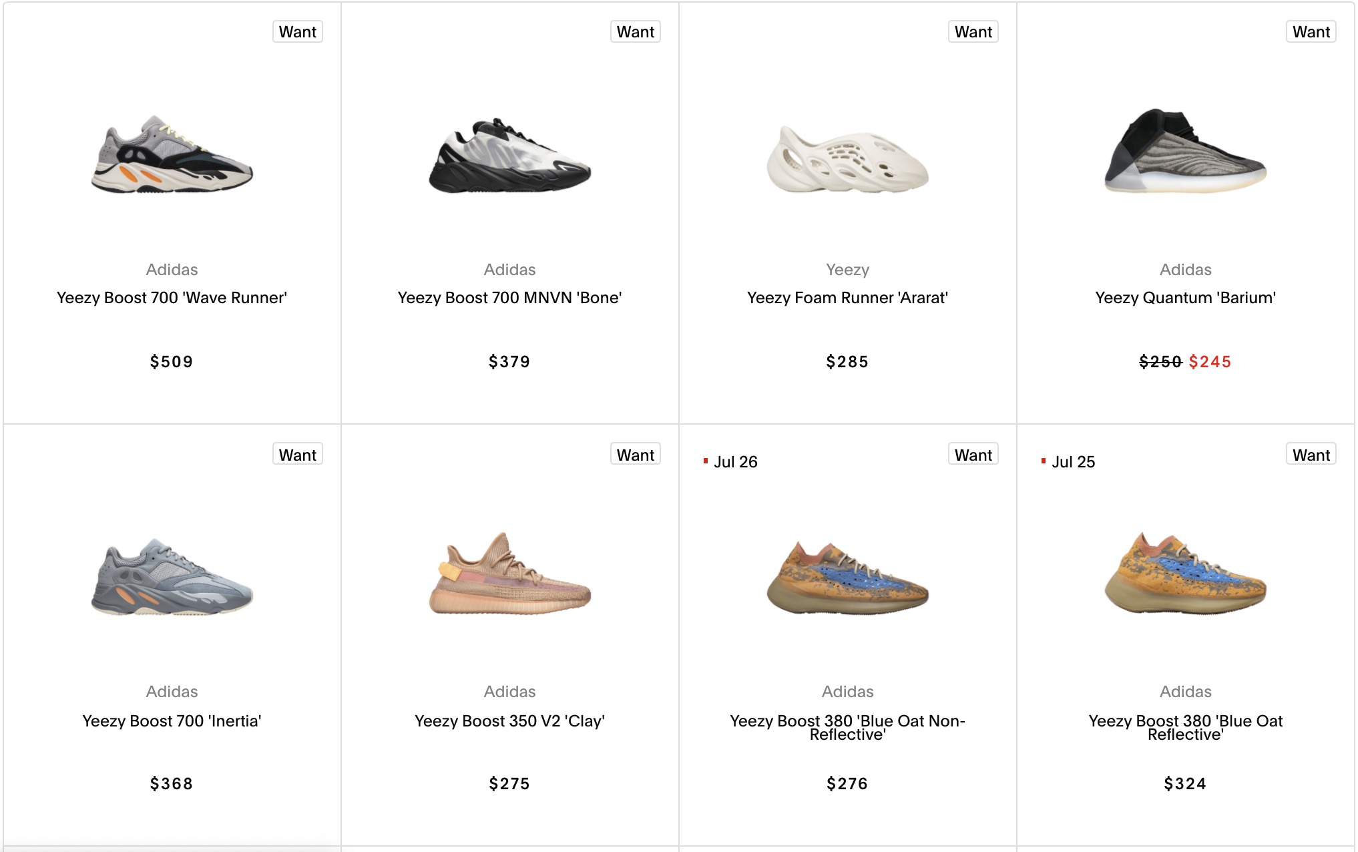Click the Foam Runner Ararat shoe image
The width and height of the screenshot is (1358, 852).
coord(847,159)
